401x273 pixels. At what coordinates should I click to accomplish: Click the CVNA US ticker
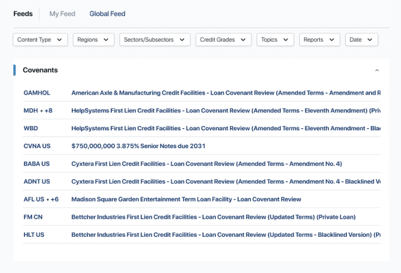(37, 146)
